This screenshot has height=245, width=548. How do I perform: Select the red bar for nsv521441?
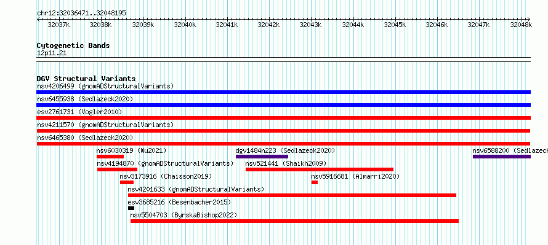pyautogui.click(x=320, y=169)
